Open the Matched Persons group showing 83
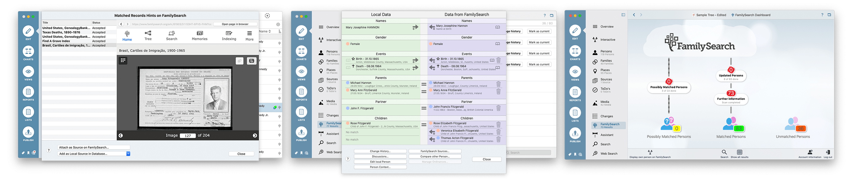The height and width of the screenshot is (190, 859). (x=731, y=128)
